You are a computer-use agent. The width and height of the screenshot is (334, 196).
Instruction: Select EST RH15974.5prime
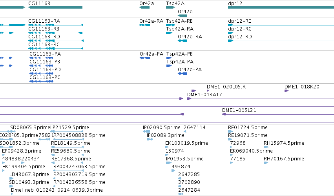click(284, 143)
